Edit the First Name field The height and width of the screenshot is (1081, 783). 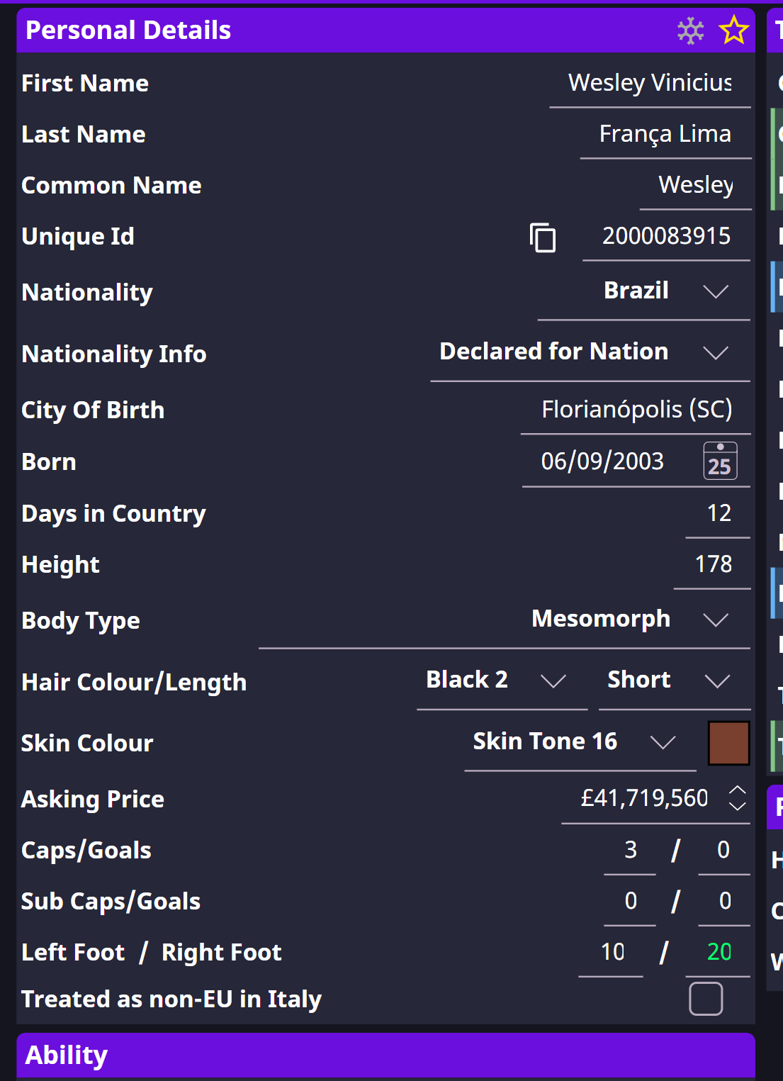[x=648, y=83]
